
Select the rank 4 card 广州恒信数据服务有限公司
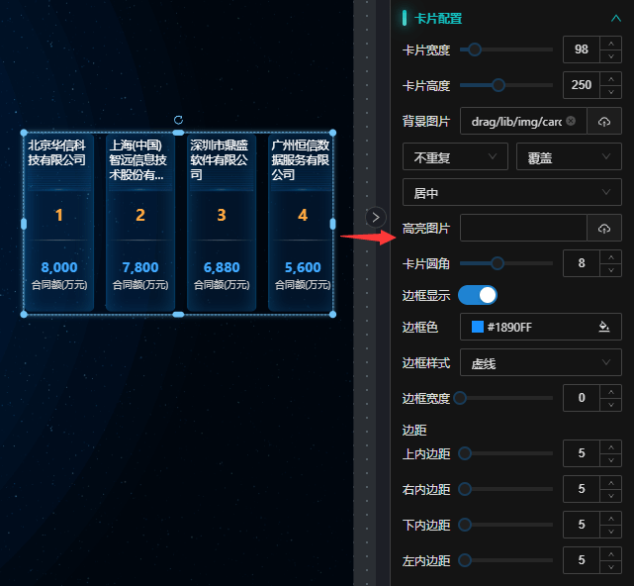click(x=302, y=222)
